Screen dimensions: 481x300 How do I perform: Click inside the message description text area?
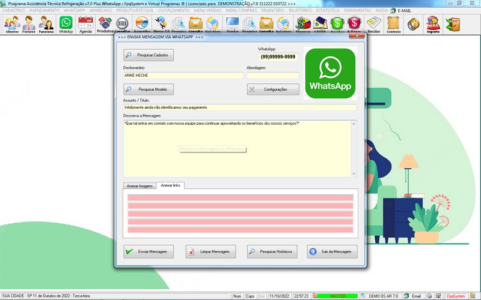(237, 149)
